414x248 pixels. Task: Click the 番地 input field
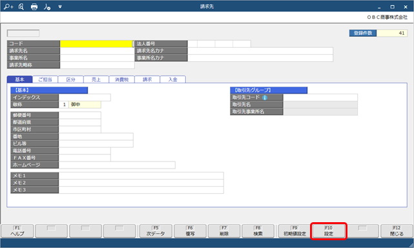[96, 136]
